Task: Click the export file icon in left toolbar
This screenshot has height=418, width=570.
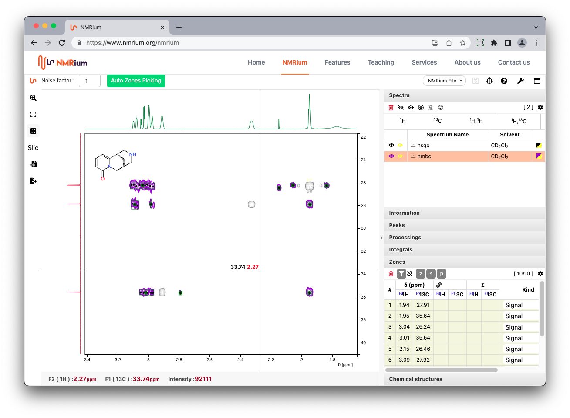Action: [33, 181]
